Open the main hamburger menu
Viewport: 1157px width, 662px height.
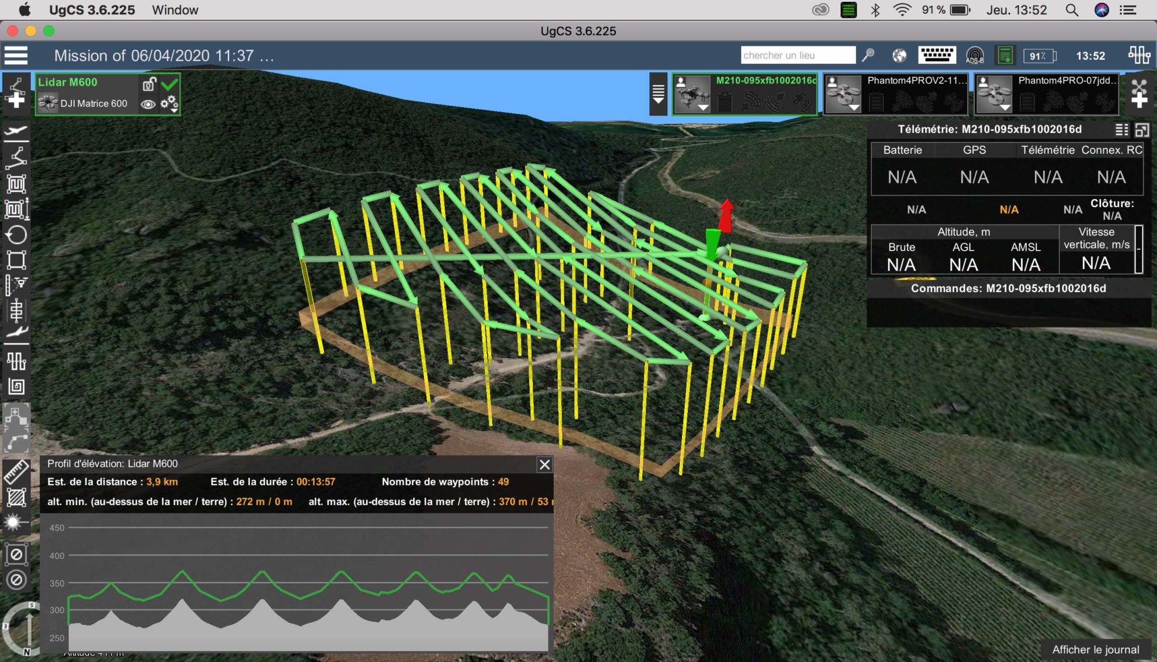pyautogui.click(x=16, y=56)
